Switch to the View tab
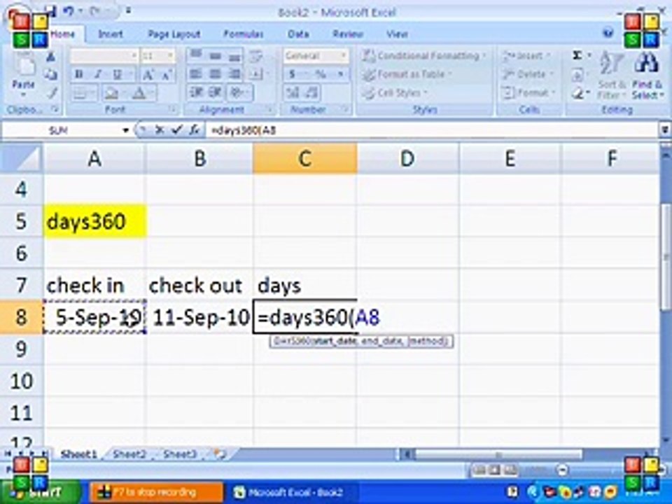 pyautogui.click(x=397, y=34)
